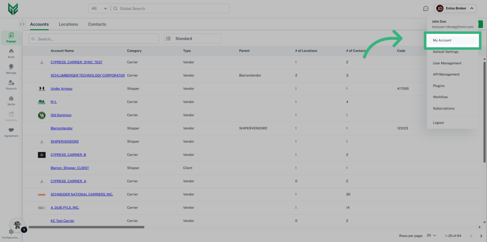Open the Agreement handshake icon
487x242 pixels.
tap(11, 132)
